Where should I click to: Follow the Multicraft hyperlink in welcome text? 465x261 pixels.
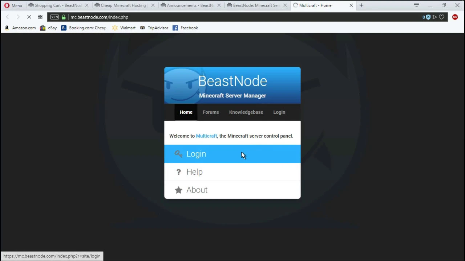click(x=206, y=136)
